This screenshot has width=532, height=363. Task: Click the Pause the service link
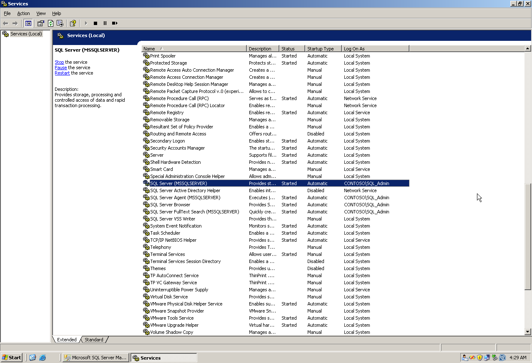(x=60, y=68)
